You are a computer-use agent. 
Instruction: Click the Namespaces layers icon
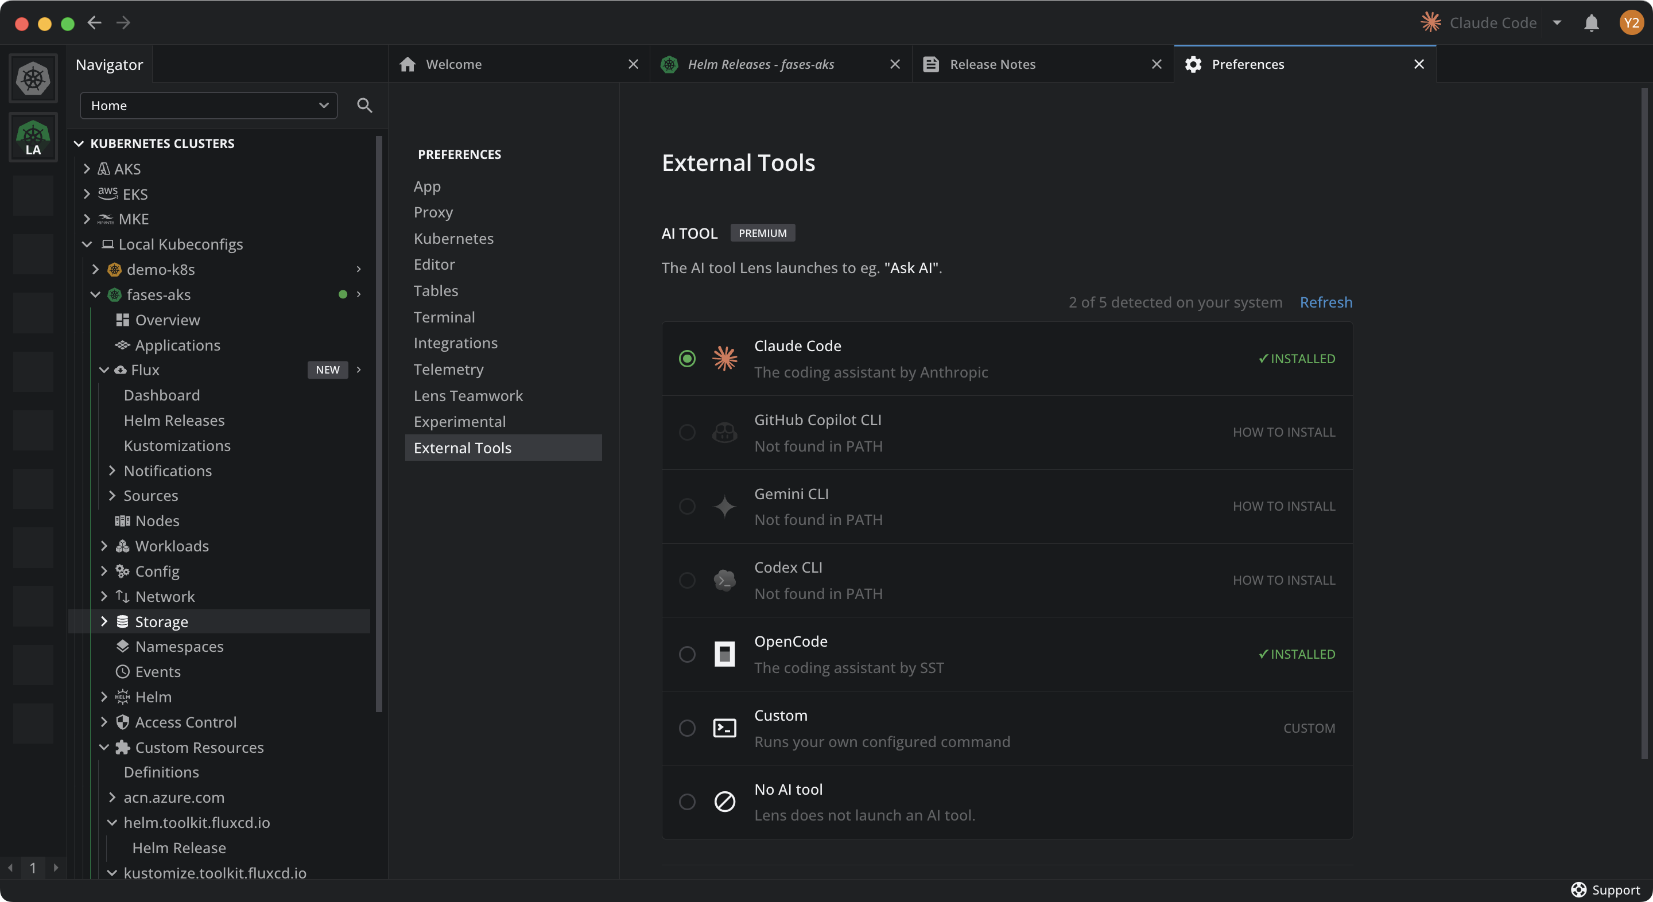tap(122, 646)
